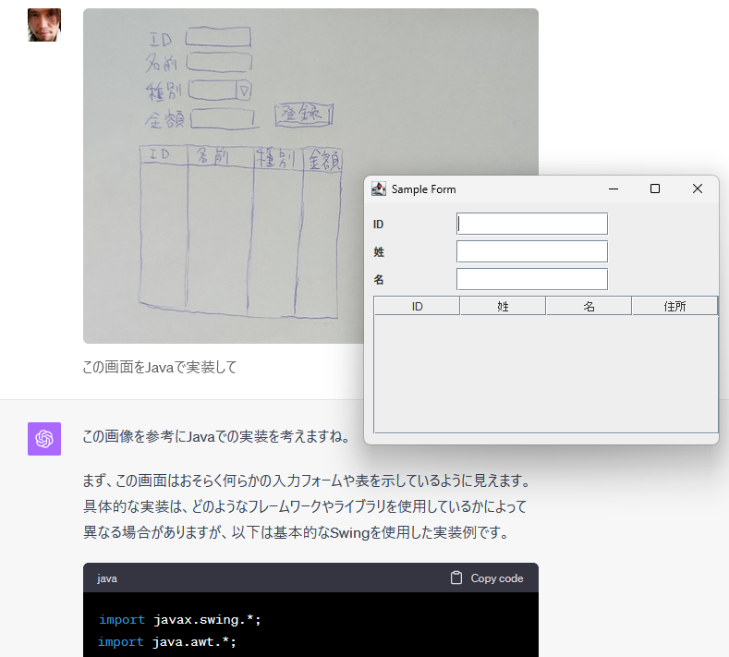
Task: Focus the ID text field in Sample Form
Action: pyautogui.click(x=532, y=225)
